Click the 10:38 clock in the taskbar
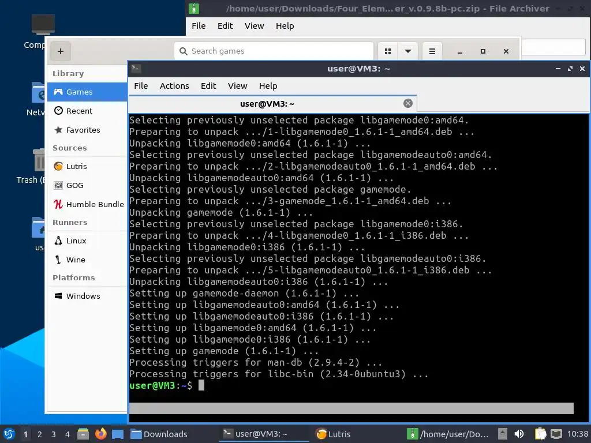This screenshot has height=443, width=591. coord(577,434)
